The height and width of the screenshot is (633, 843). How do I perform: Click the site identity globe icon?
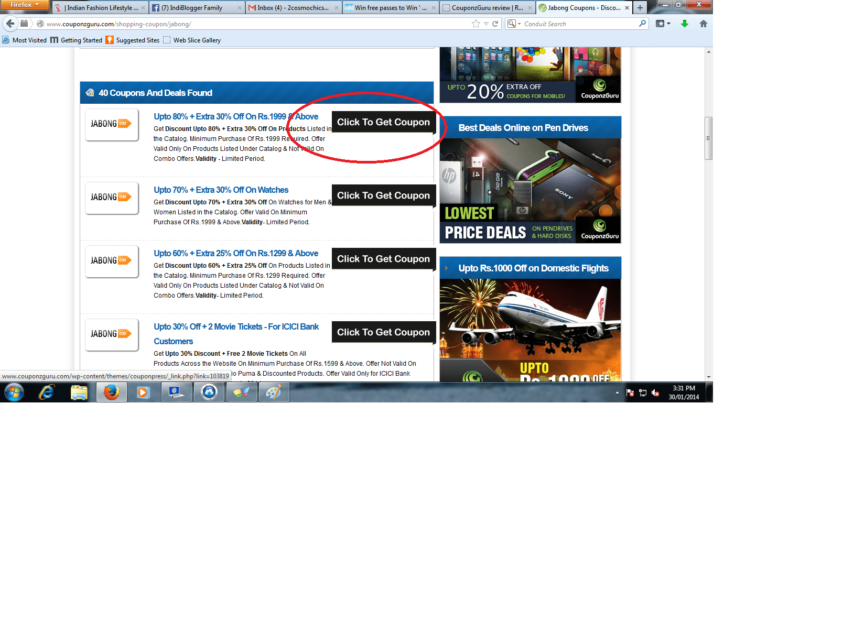(40, 24)
